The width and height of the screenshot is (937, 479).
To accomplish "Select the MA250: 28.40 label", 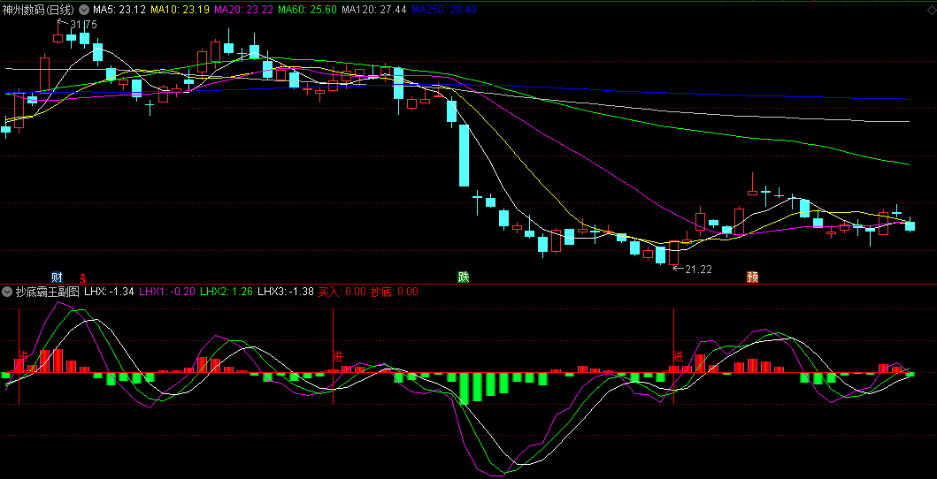I will click(444, 10).
